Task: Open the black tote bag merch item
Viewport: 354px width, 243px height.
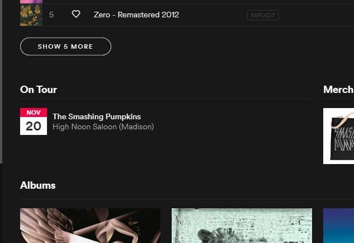Action: coord(339,136)
